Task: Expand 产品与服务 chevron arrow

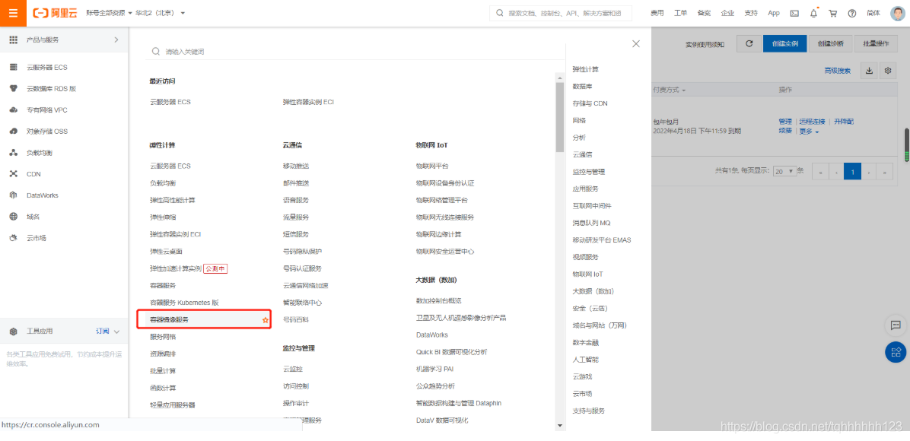Action: (116, 40)
